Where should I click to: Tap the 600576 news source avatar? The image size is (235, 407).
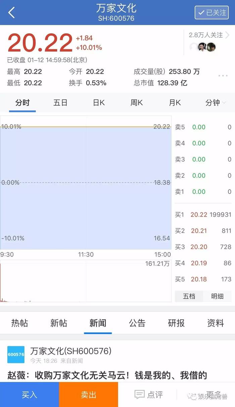[16, 355]
